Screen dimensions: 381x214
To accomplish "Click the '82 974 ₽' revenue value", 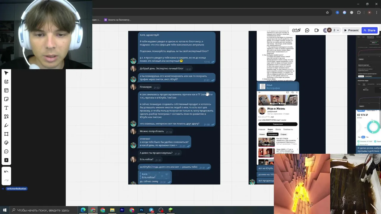I will point(363,115).
